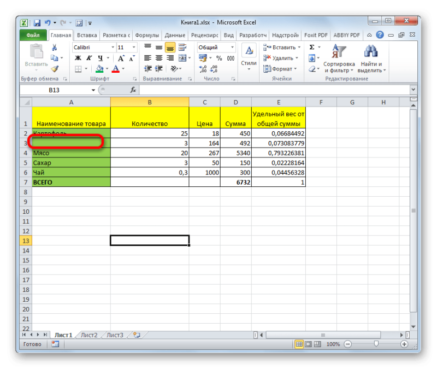Switch to sheet Лист2
437x369 pixels.
[89, 335]
